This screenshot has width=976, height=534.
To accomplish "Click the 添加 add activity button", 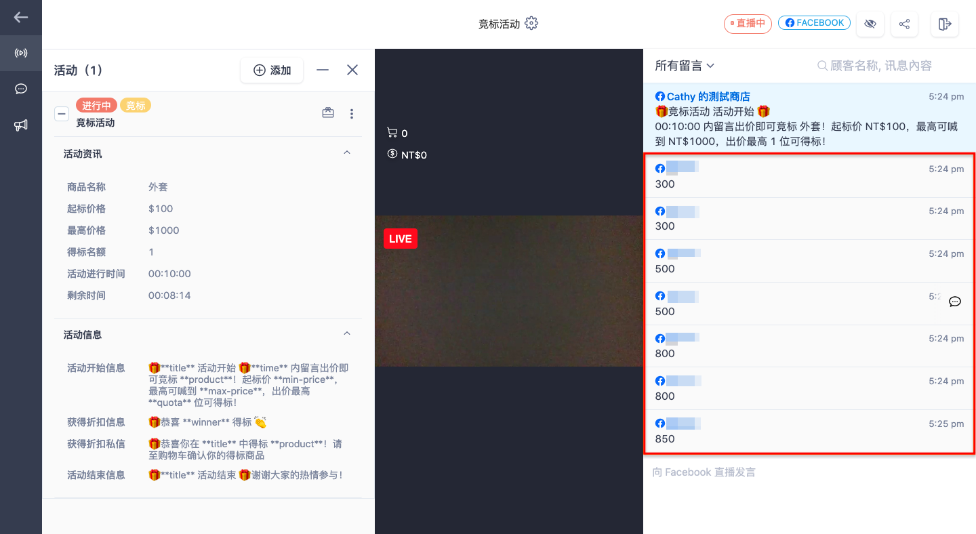I will (x=272, y=70).
